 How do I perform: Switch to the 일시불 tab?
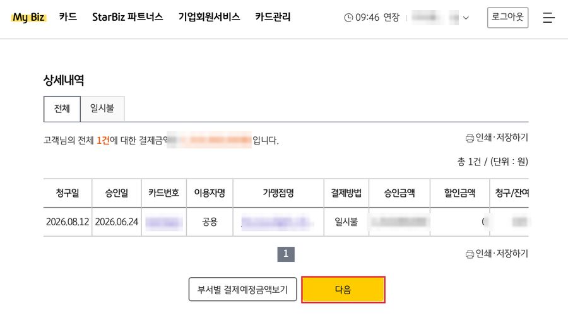click(x=102, y=109)
